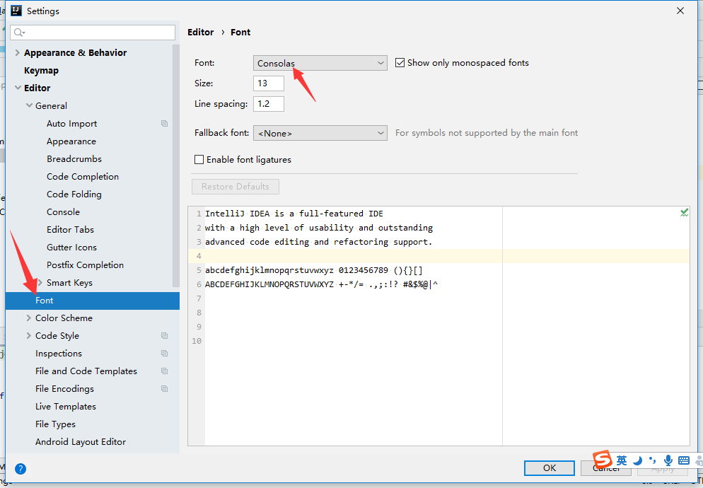Open Code Folding settings
Image resolution: width=703 pixels, height=488 pixels.
point(74,194)
